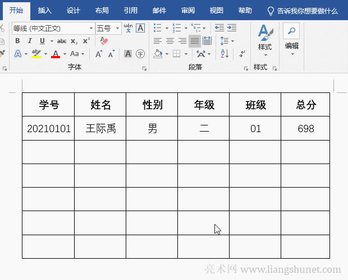This screenshot has height=280, width=348.
Task: Switch to the 插入 ribbon tab
Action: point(45,11)
